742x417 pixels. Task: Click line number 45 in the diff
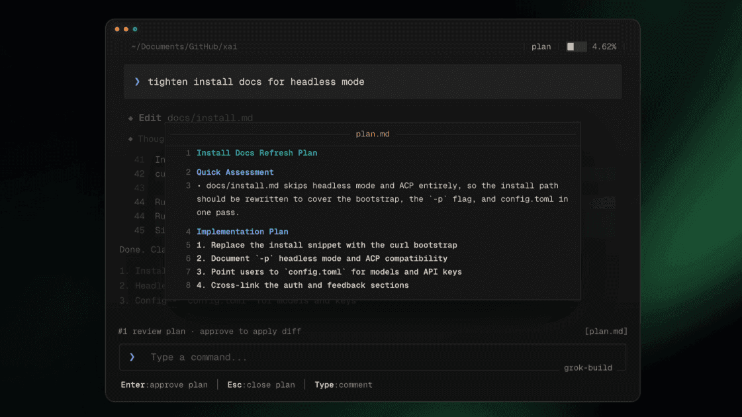[139, 230]
